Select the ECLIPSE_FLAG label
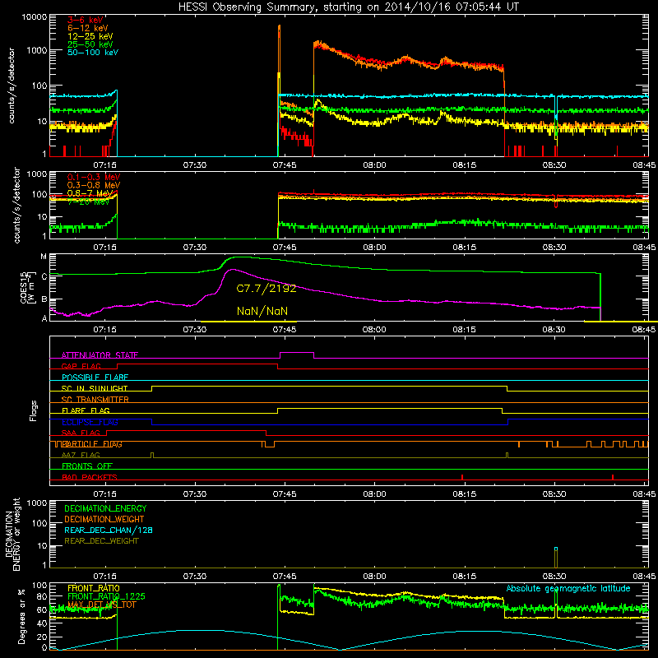Viewport: 658px width, 658px height. click(90, 422)
